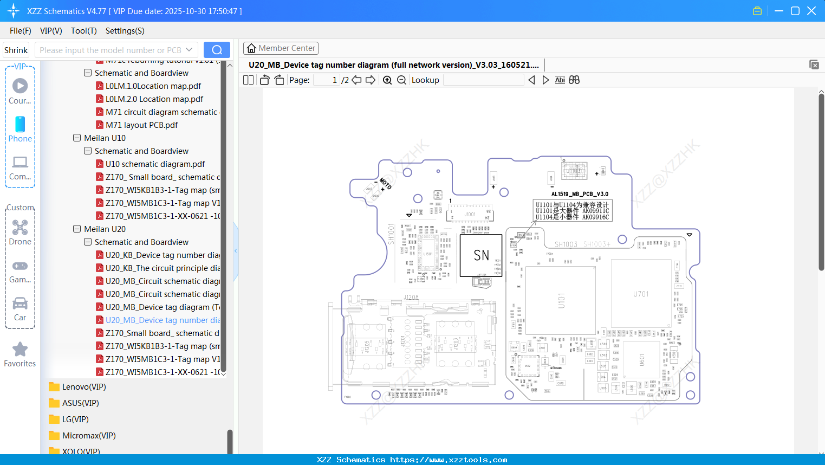Viewport: 825px width, 465px height.
Task: Collapse the Meilan U20 tree node
Action: click(x=77, y=229)
